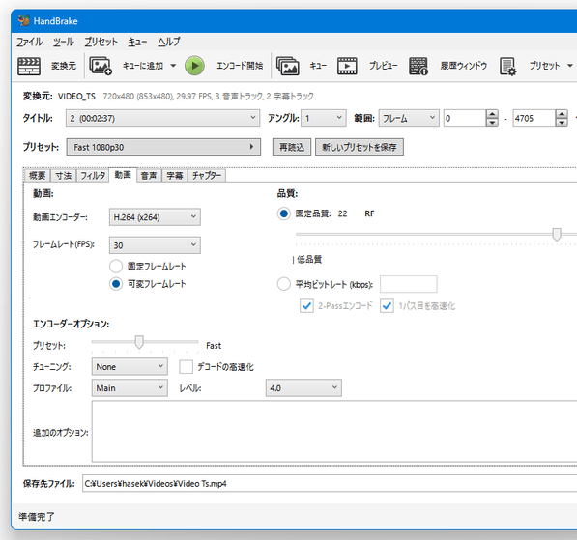The image size is (577, 540).
Task: Click the range start frame field showing 0
Action: pos(465,118)
